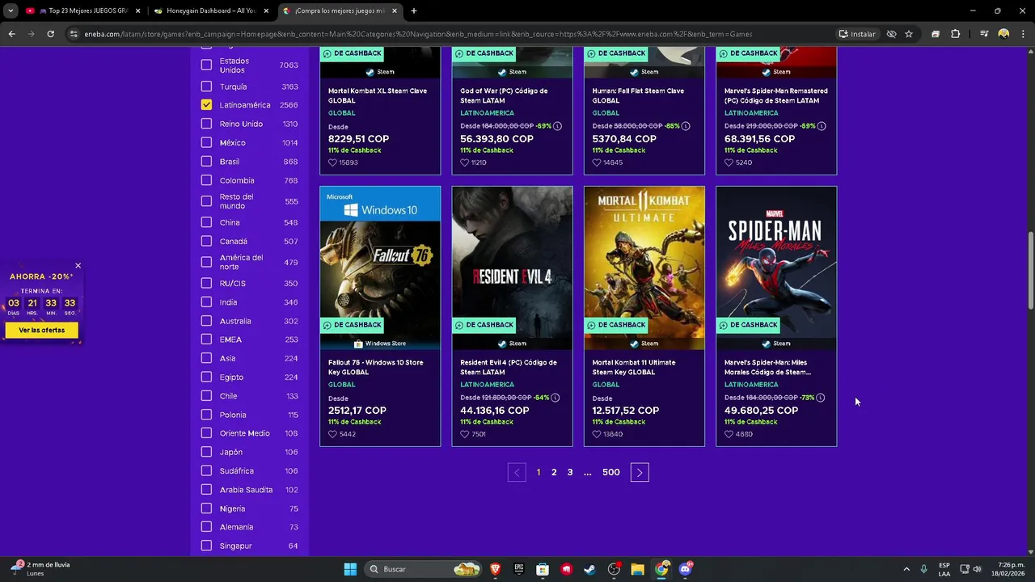Reload the Eneba page
Image resolution: width=1035 pixels, height=582 pixels.
(50, 34)
